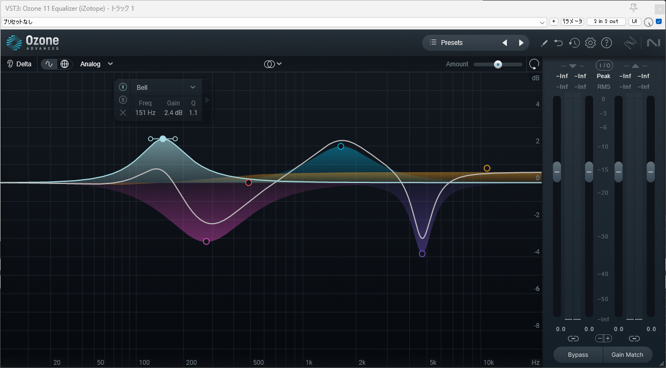The width and height of the screenshot is (666, 368).
Task: Click the パラメータ button
Action: [572, 21]
